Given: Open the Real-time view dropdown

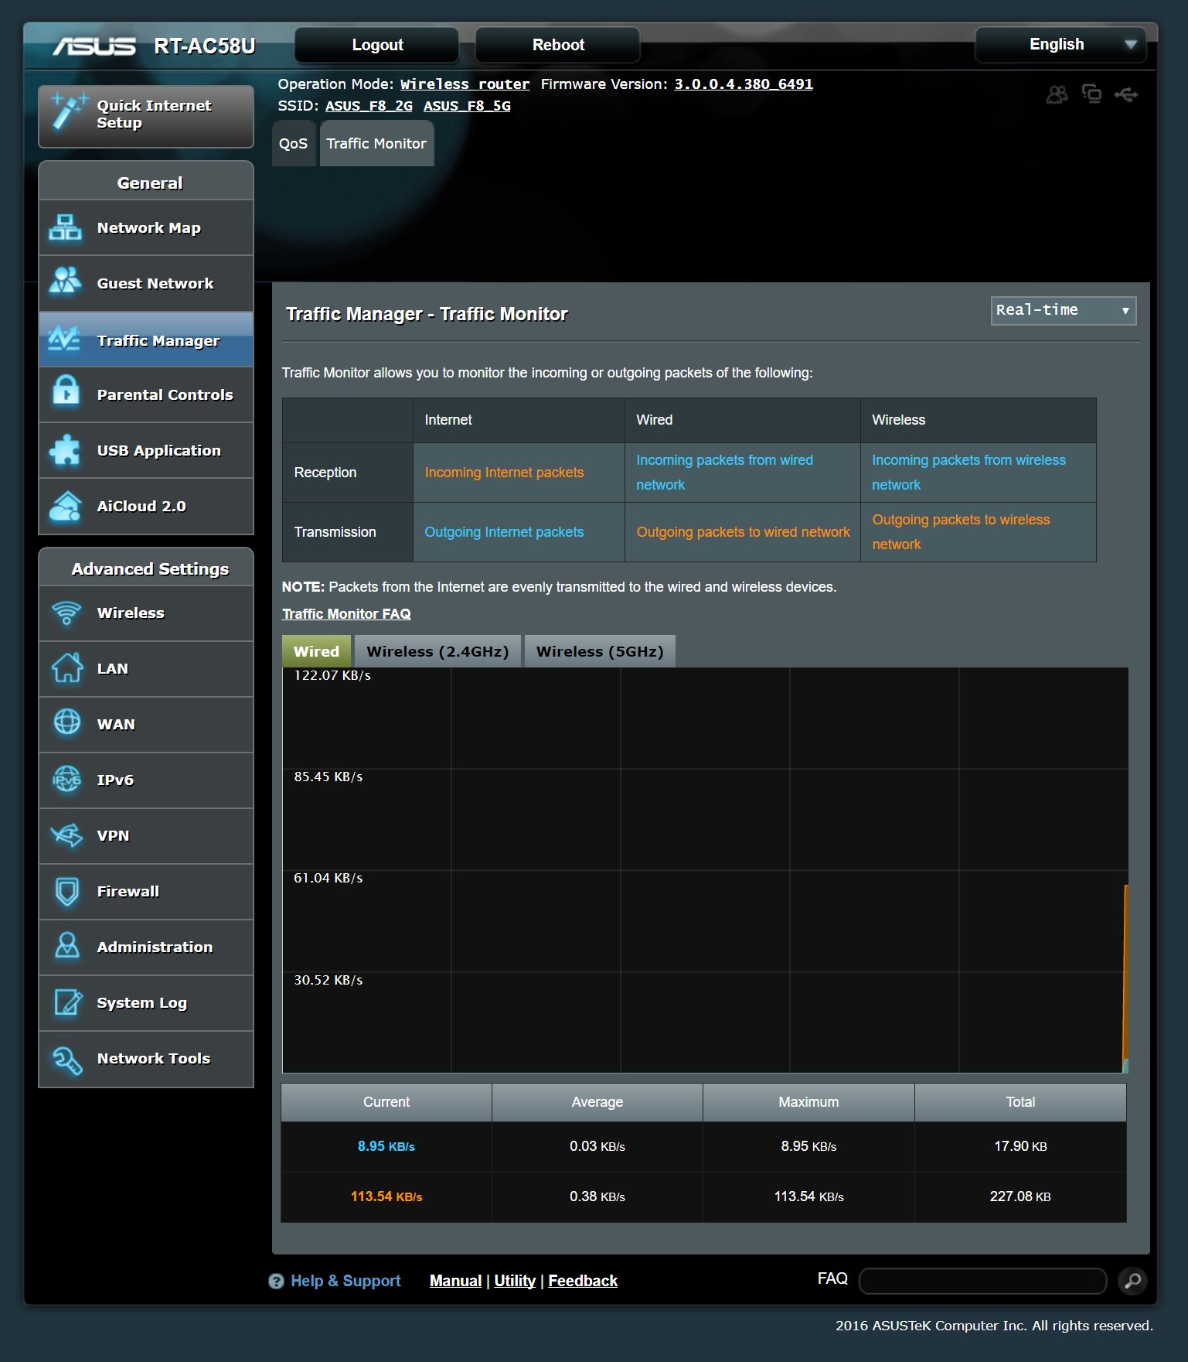Looking at the screenshot, I should pos(1063,310).
